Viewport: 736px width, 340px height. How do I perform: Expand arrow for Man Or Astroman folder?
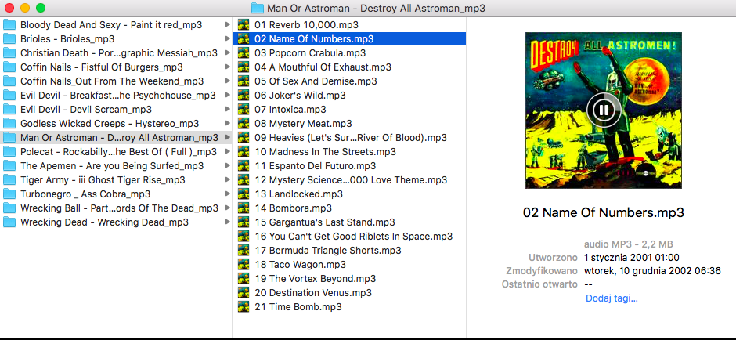click(228, 137)
